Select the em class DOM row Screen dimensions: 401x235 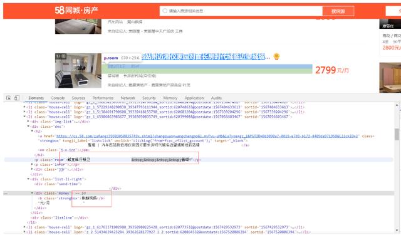(64, 150)
